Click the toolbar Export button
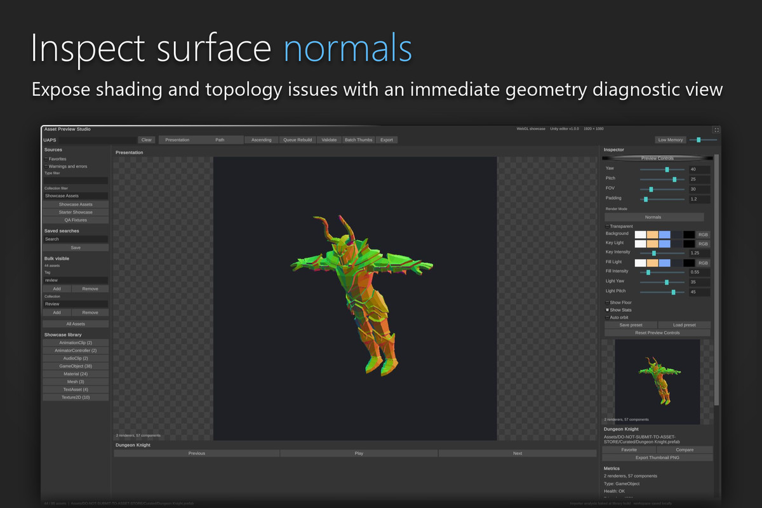Viewport: 762px width, 508px height. point(387,140)
